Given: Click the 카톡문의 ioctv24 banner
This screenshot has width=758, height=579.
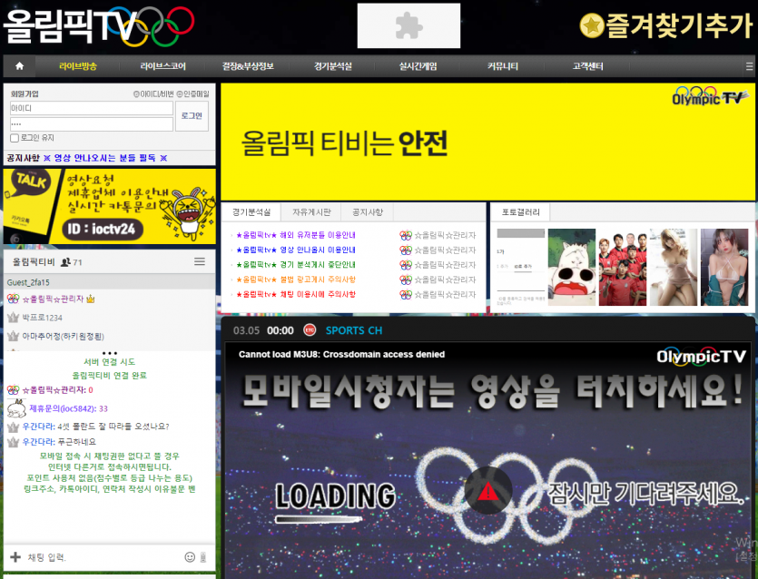Looking at the screenshot, I should click(110, 206).
